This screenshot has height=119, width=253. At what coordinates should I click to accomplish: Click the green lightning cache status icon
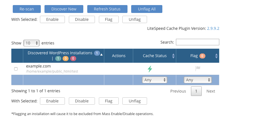150,69
